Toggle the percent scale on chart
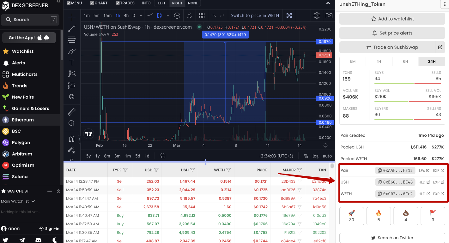 click(x=306, y=156)
